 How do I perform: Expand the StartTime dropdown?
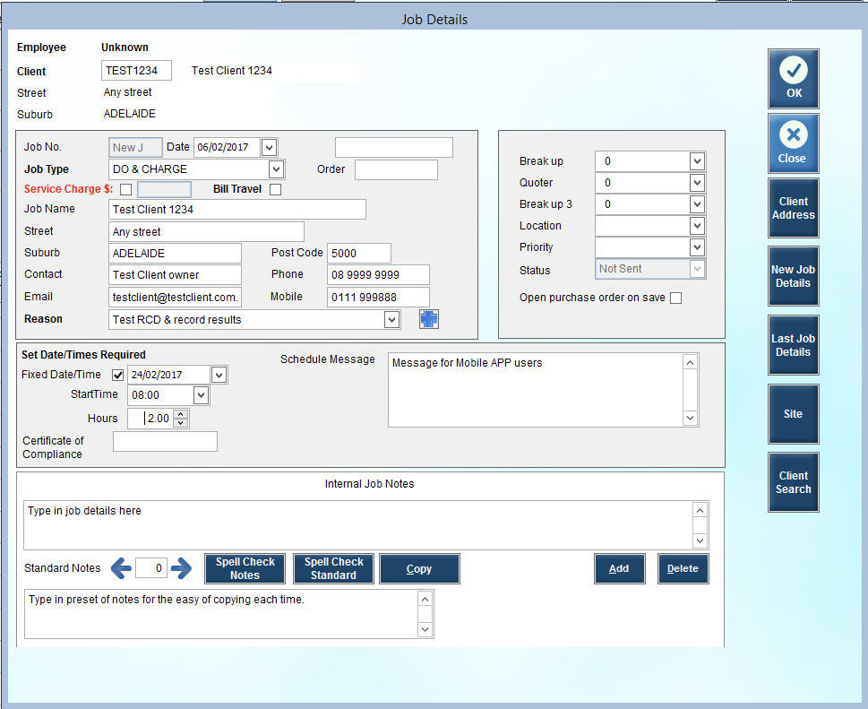point(201,395)
